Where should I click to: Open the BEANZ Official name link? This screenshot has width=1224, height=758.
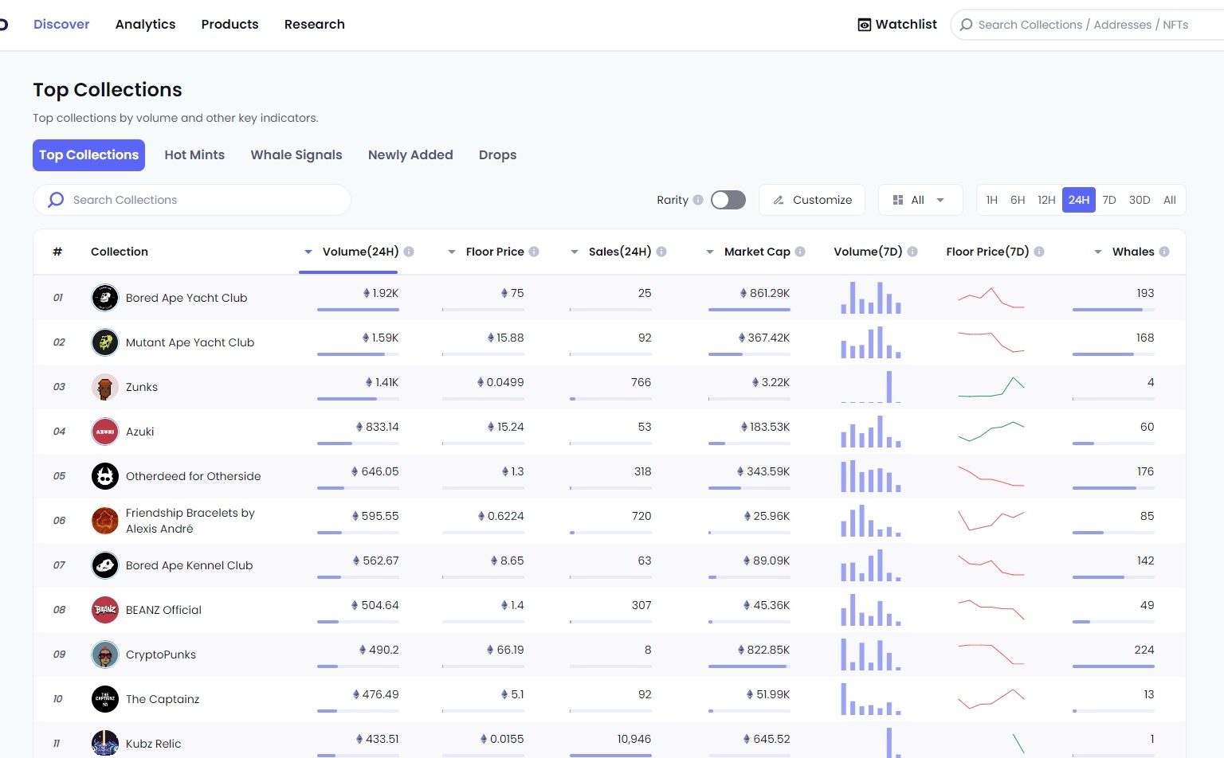click(163, 610)
